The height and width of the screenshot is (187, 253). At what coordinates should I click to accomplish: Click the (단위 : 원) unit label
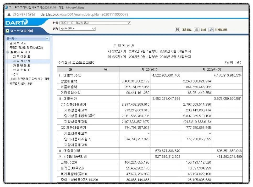(x=233, y=62)
